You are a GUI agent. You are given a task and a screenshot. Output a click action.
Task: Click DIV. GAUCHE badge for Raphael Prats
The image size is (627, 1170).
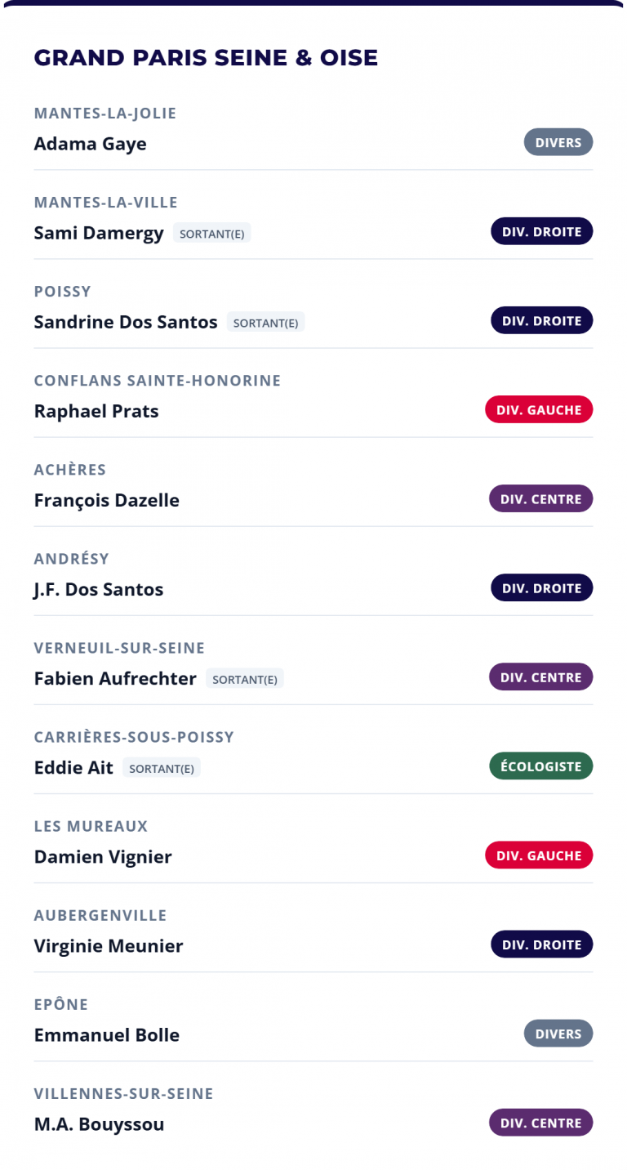pyautogui.click(x=539, y=409)
